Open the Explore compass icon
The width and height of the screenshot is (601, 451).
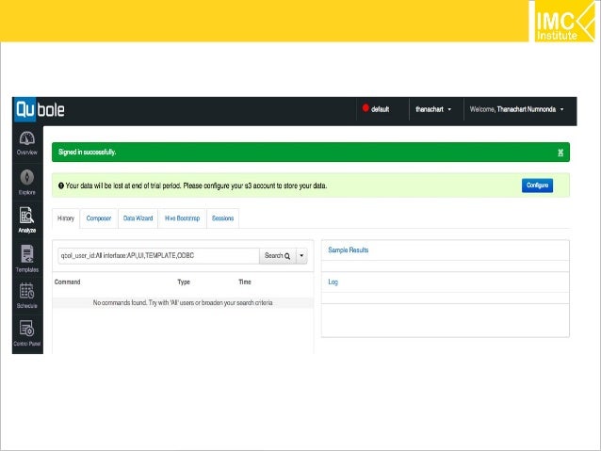pyautogui.click(x=26, y=182)
